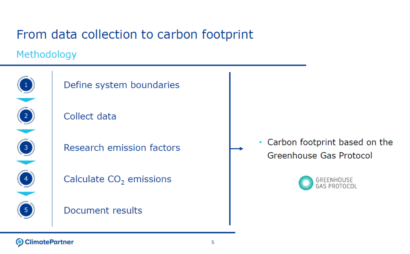Viewport: 410px width, 254px height.
Task: Click the step 5 circle icon
Action: click(26, 210)
